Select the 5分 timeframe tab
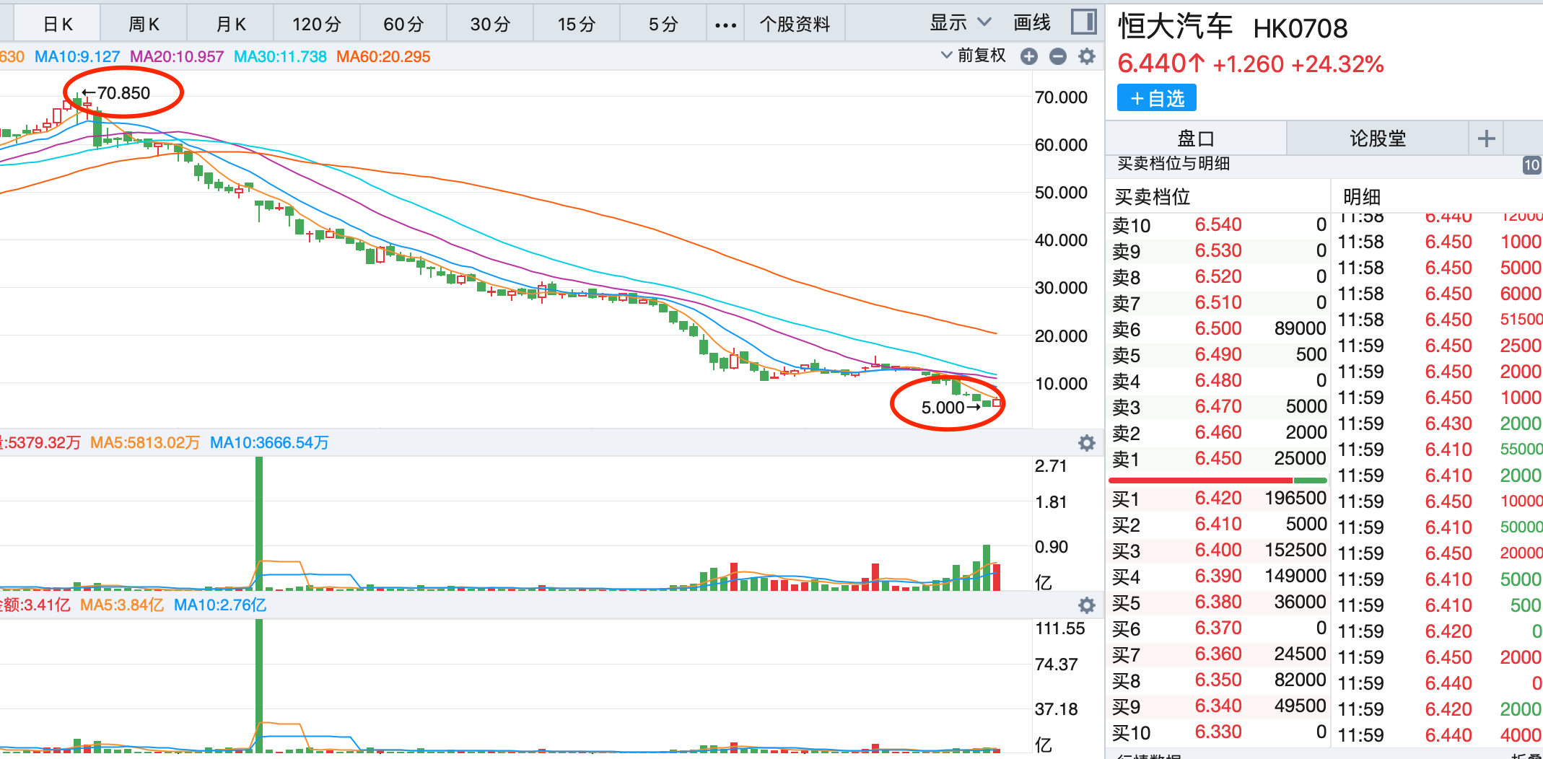The height and width of the screenshot is (759, 1543). click(663, 25)
